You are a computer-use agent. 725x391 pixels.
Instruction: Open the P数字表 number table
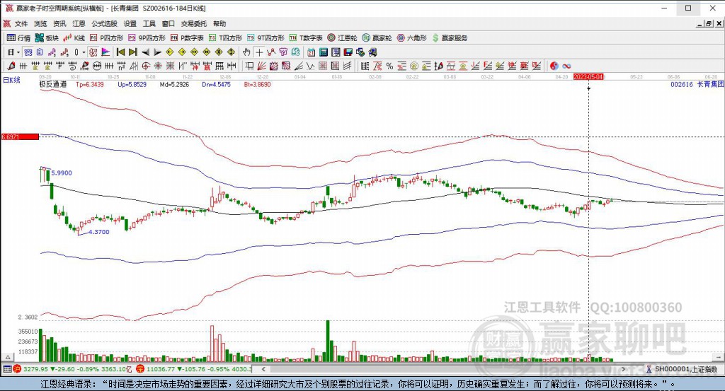[187, 38]
